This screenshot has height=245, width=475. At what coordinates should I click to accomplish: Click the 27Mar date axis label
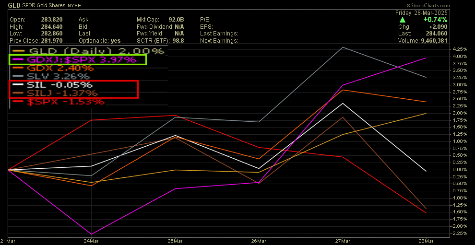[x=342, y=241]
